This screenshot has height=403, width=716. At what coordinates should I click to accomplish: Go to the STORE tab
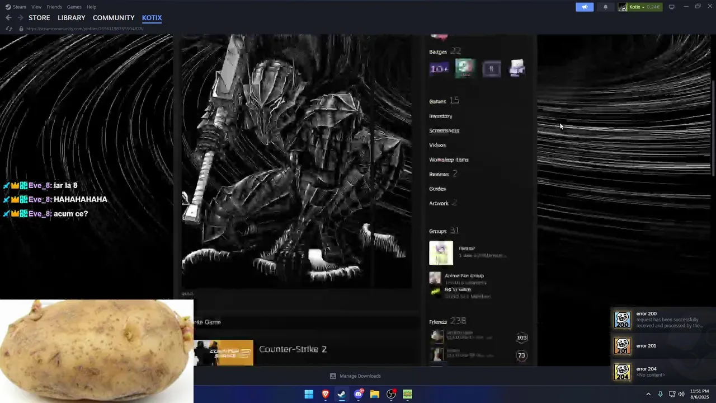39,18
